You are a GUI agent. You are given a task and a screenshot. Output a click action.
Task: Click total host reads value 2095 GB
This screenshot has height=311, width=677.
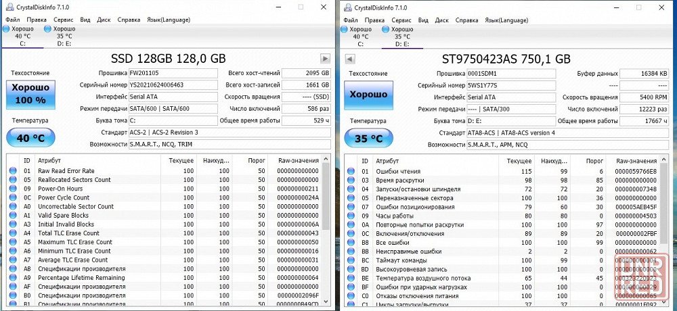coord(307,73)
